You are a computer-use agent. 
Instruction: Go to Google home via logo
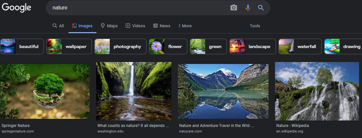[16, 7]
